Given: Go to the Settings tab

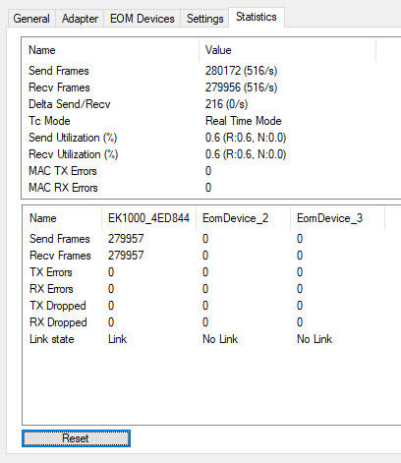Looking at the screenshot, I should click(205, 19).
